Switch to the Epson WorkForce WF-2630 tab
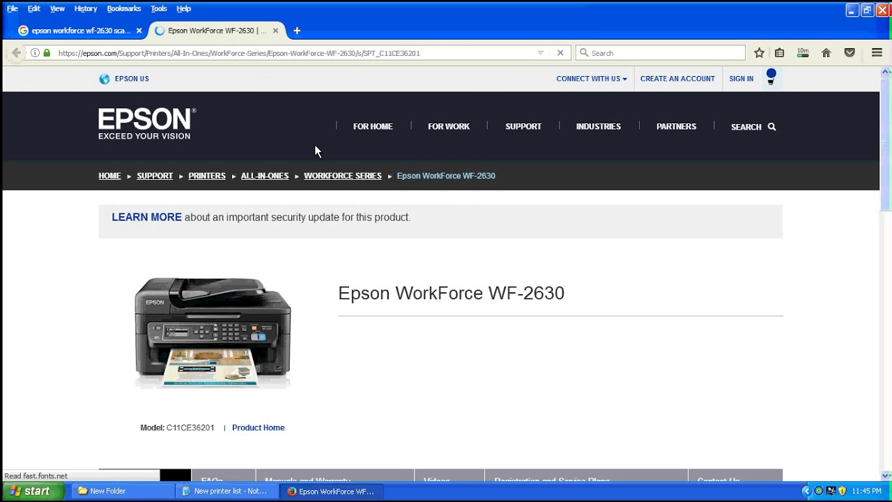 coord(217,31)
